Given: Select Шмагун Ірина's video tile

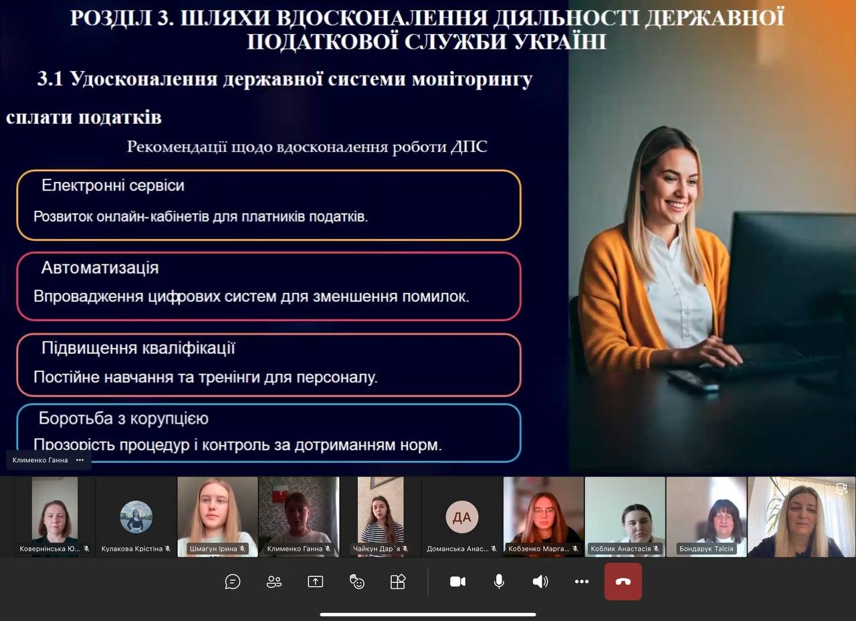Looking at the screenshot, I should coord(217,515).
